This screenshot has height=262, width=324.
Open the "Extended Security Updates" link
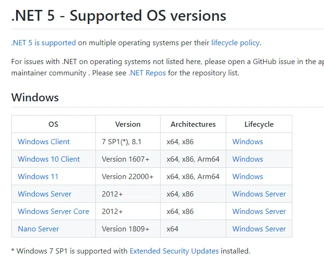pos(174,251)
